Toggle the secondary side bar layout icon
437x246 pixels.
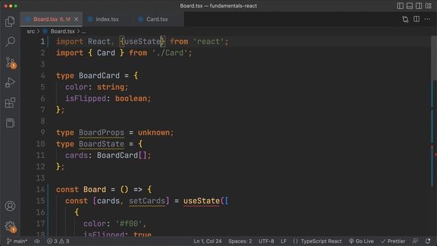pyautogui.click(x=419, y=6)
